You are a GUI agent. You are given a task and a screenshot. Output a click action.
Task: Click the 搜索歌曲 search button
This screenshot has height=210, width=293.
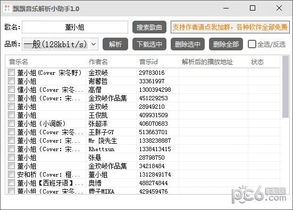coord(149,27)
